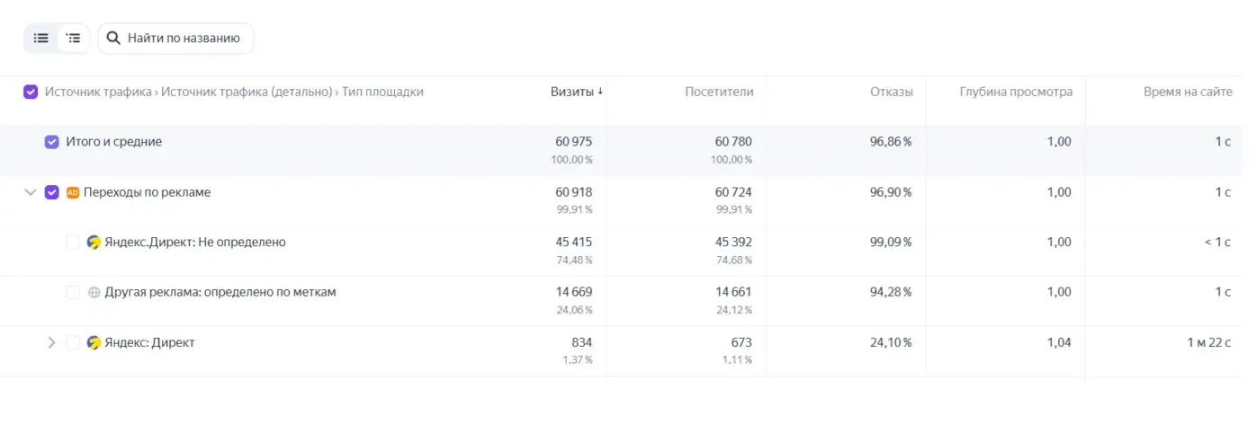Click globe icon beside Другая реклама
Screen dimensions: 1256x424
tap(94, 293)
